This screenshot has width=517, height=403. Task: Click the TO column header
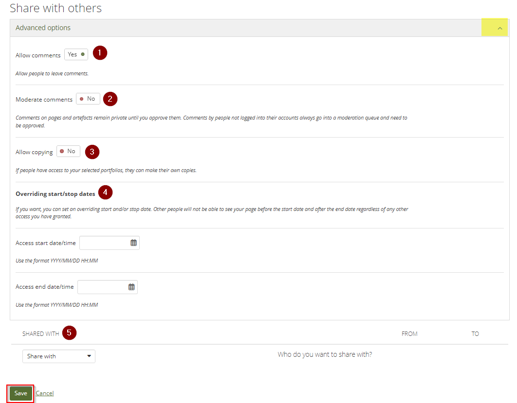pos(475,334)
